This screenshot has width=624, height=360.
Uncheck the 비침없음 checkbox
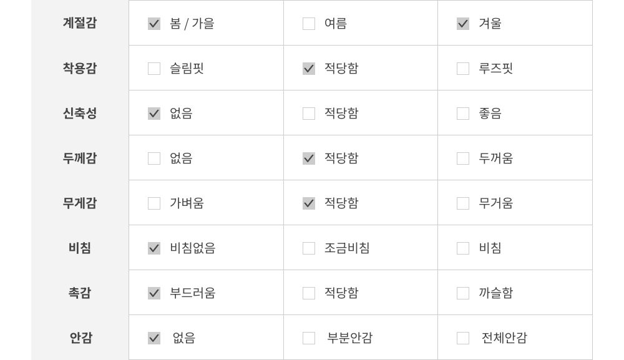click(x=154, y=248)
